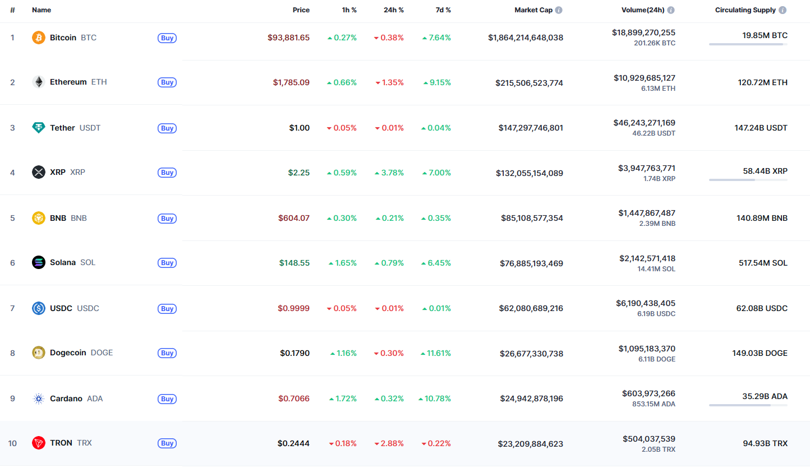The image size is (810, 468).
Task: Open the Dogecoin DOGE name link
Action: pyautogui.click(x=81, y=353)
